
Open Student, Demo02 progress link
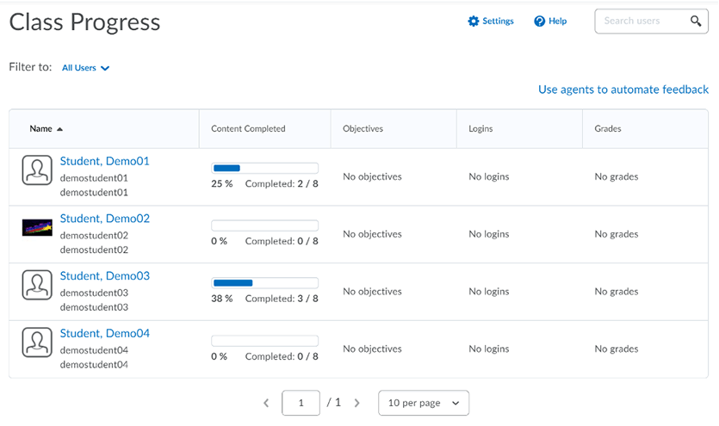click(104, 219)
